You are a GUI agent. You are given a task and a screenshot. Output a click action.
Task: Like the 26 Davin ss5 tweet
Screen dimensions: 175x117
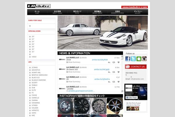[118, 72]
